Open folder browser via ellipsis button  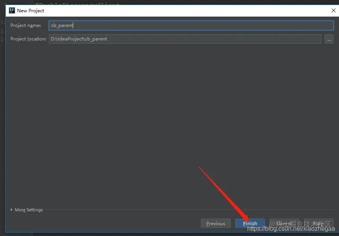pos(329,39)
